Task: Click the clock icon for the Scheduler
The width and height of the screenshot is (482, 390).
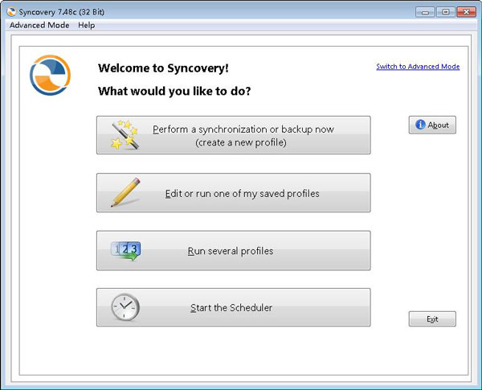Action: (x=125, y=307)
